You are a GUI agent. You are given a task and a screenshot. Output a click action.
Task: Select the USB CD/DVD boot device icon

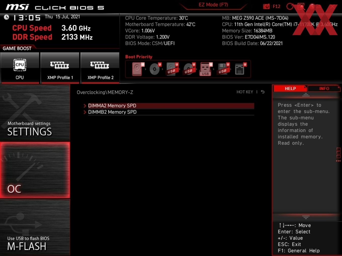pos(189,69)
